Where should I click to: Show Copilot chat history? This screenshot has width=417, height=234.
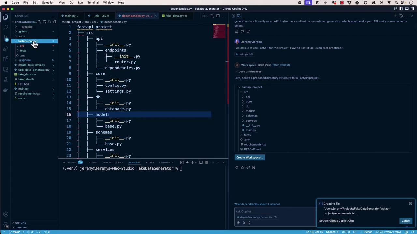pos(401,16)
